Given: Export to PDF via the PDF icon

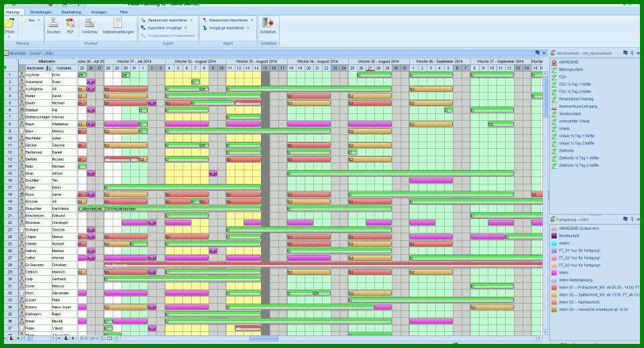Looking at the screenshot, I should point(70,23).
